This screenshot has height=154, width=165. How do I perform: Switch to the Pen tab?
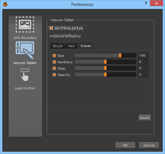click(71, 46)
